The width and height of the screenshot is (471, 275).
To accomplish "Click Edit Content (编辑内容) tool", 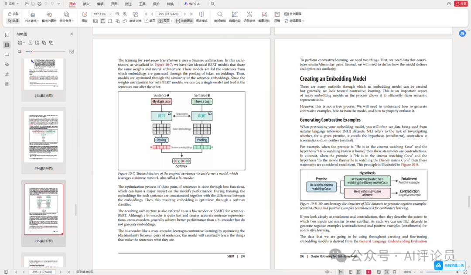I will [235, 17].
